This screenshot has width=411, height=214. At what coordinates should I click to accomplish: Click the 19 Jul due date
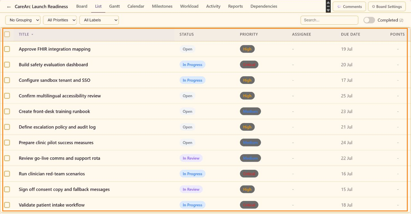point(347,49)
